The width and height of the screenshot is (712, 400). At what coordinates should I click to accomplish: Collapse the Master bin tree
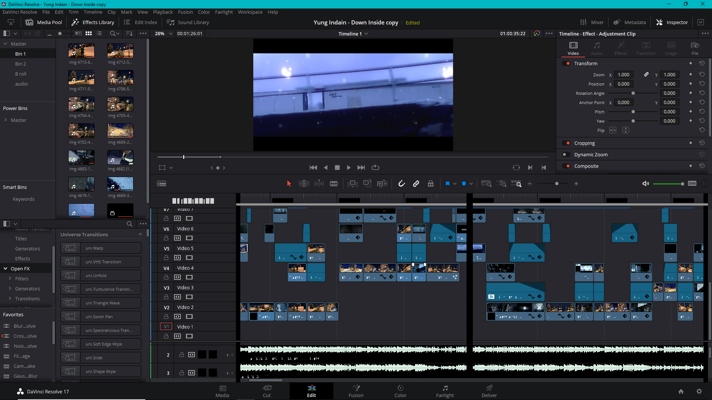click(6, 44)
